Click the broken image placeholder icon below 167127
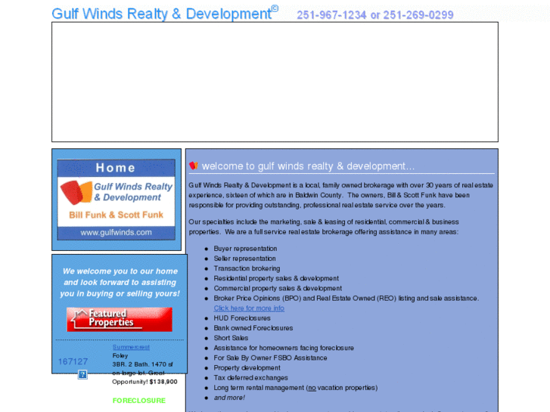 [82, 374]
